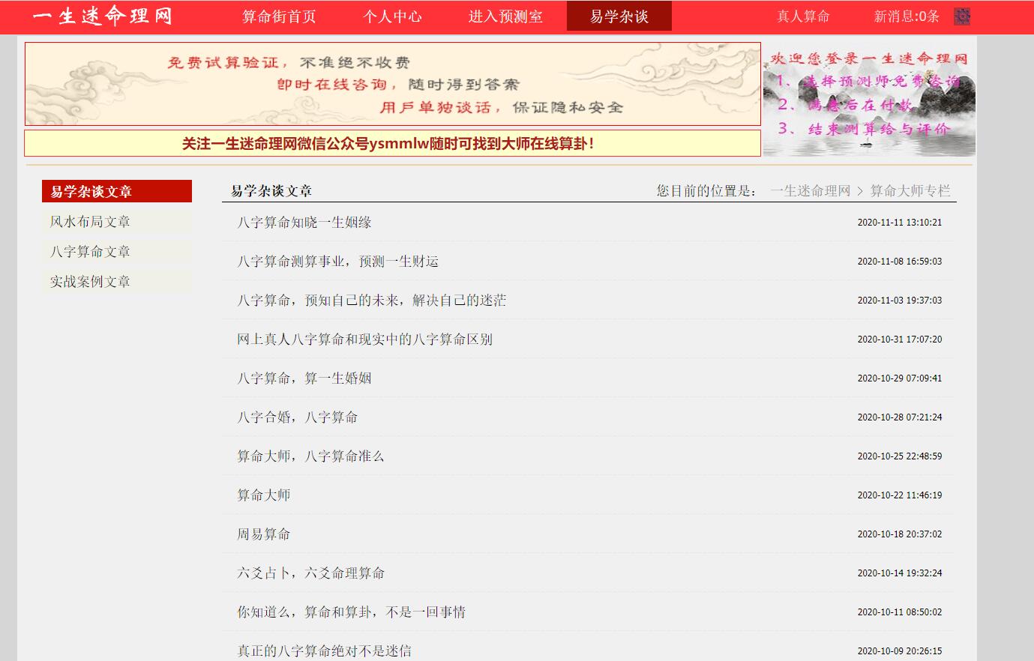
Task: Read article 你知道么，算命和算卦，不是一回事情
Action: (352, 612)
